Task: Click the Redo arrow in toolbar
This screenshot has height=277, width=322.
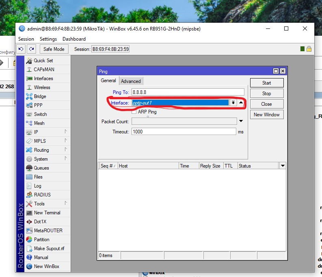Action: [x=31, y=49]
